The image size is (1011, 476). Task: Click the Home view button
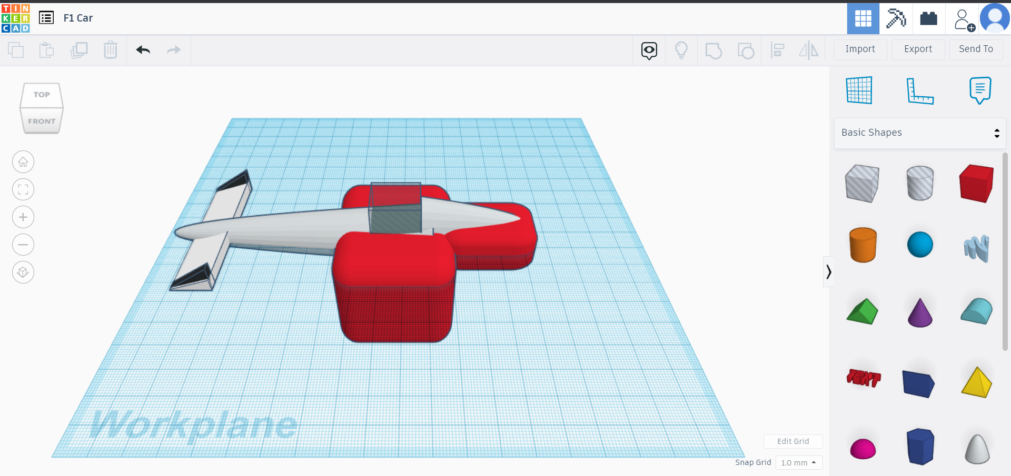23,162
